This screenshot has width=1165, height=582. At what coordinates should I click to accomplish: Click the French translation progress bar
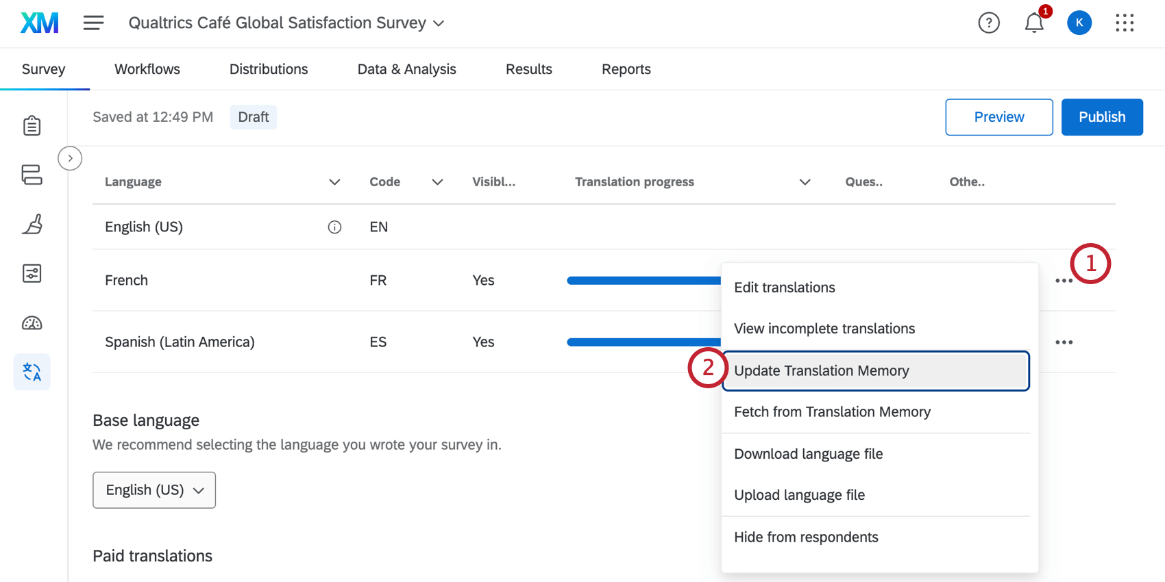pyautogui.click(x=643, y=281)
